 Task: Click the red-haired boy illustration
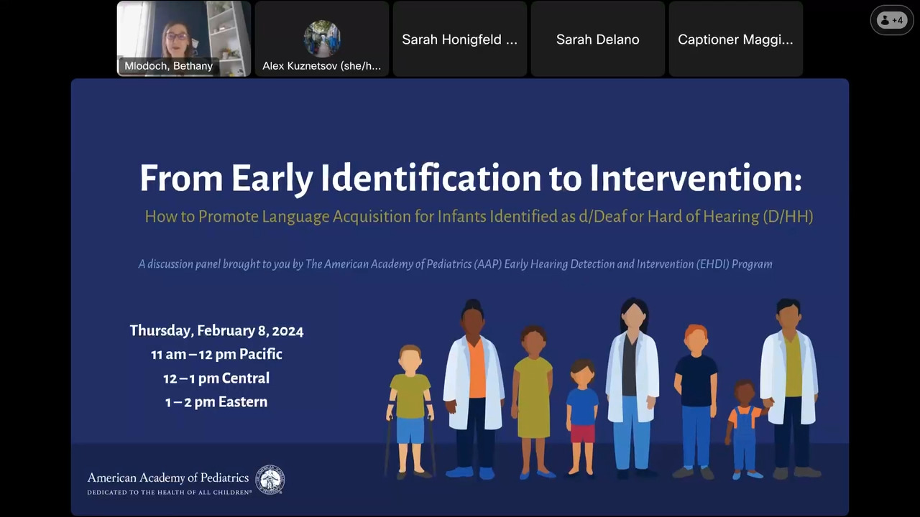695,399
